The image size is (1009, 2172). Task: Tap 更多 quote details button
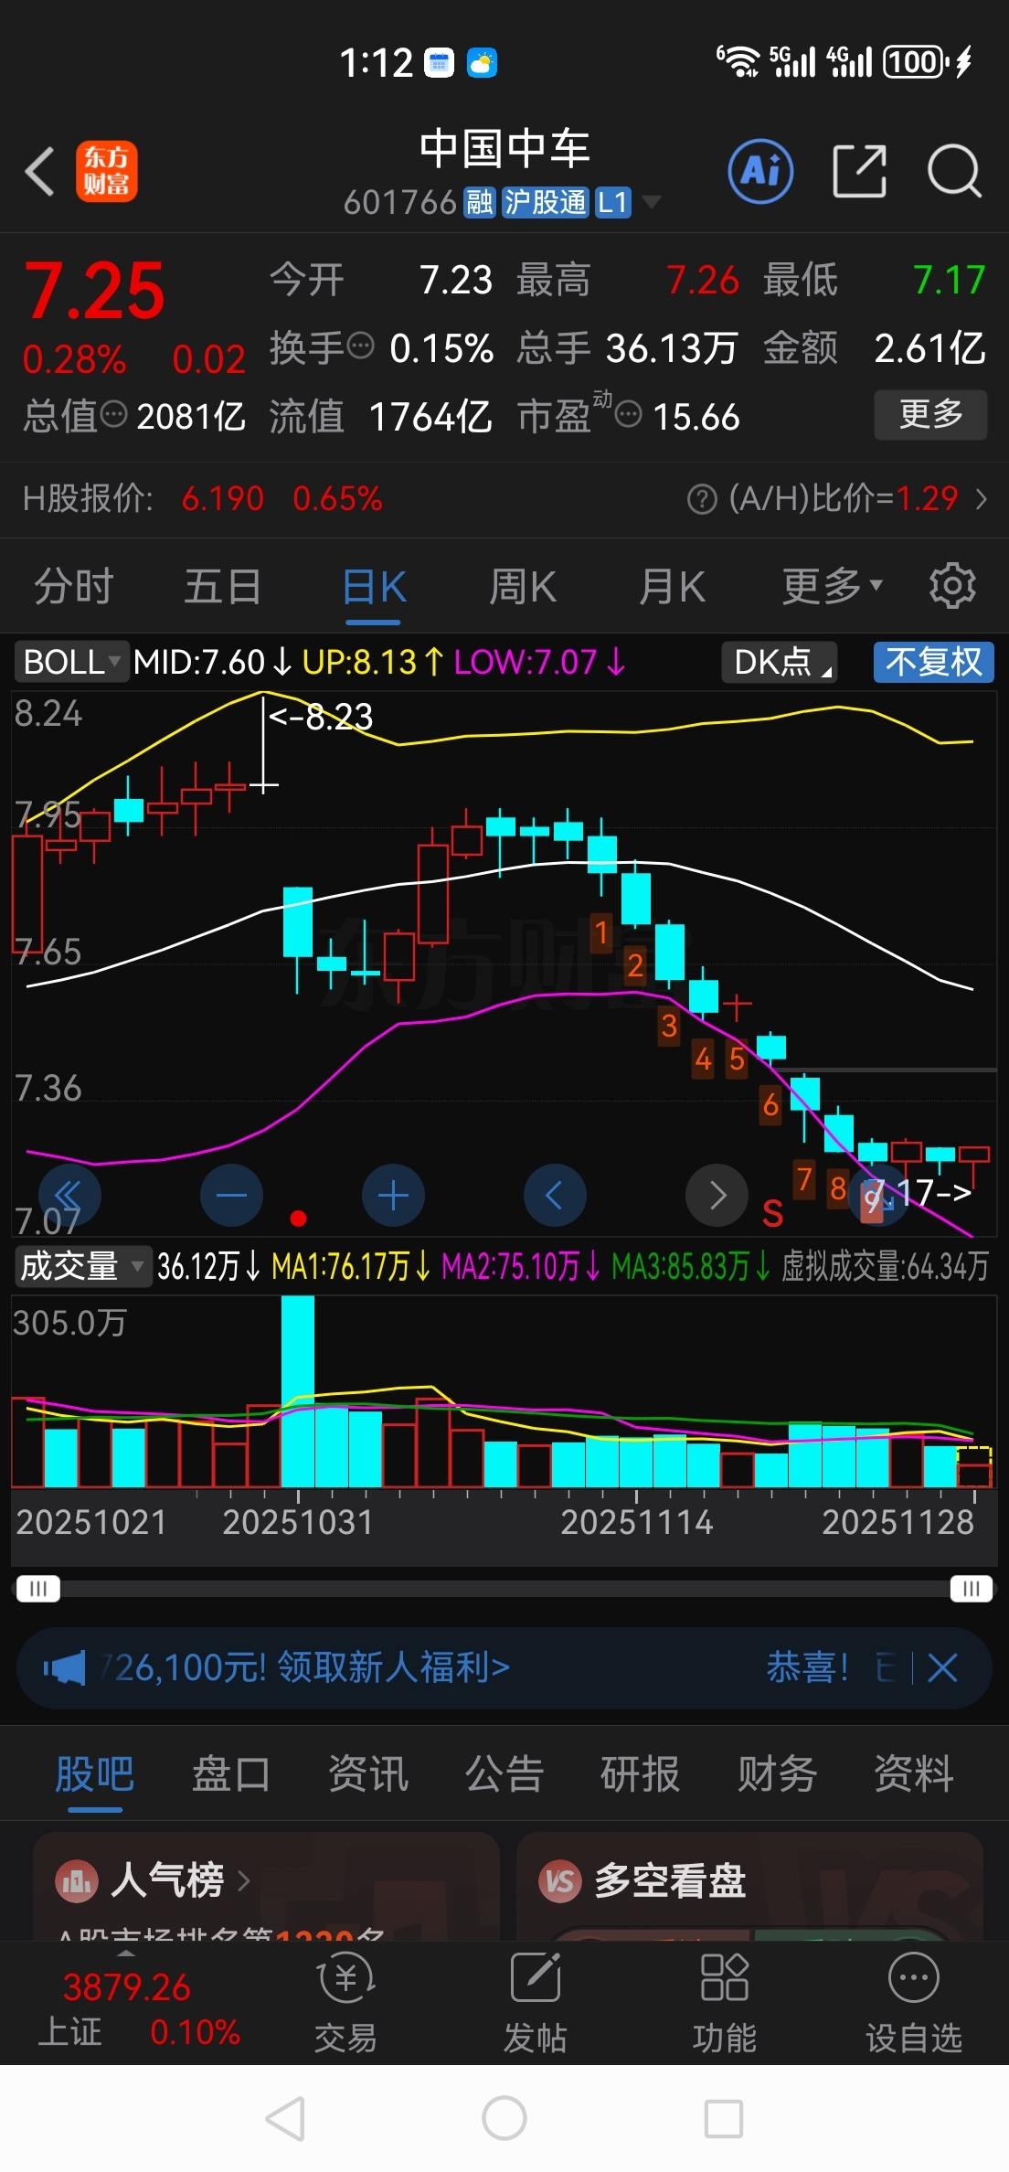click(930, 415)
